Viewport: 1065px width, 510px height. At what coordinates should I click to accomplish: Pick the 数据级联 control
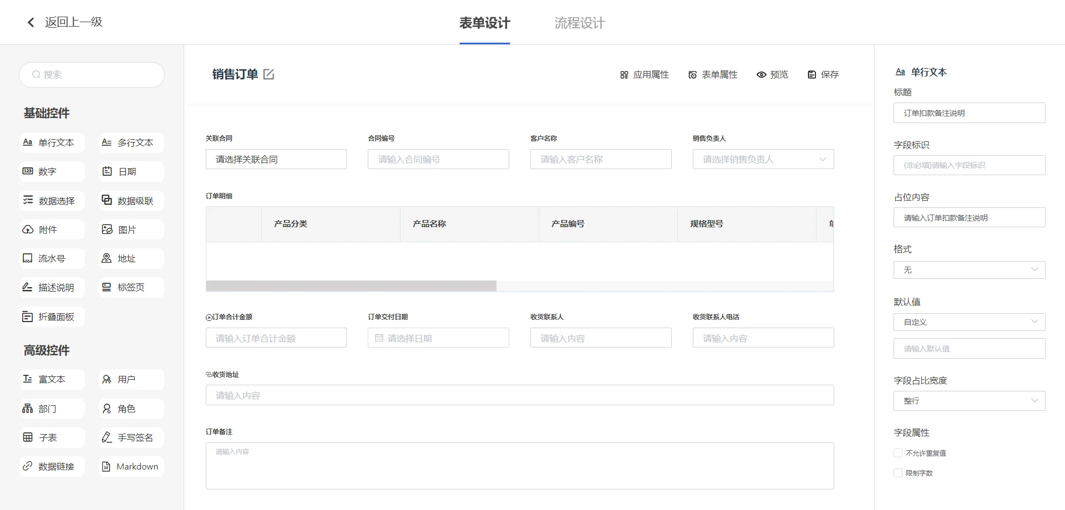[x=131, y=201]
